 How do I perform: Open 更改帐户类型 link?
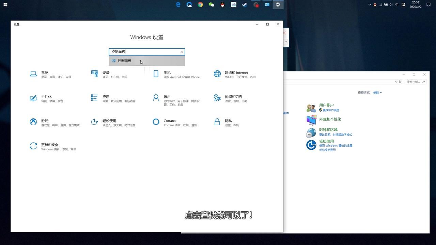[x=331, y=110]
